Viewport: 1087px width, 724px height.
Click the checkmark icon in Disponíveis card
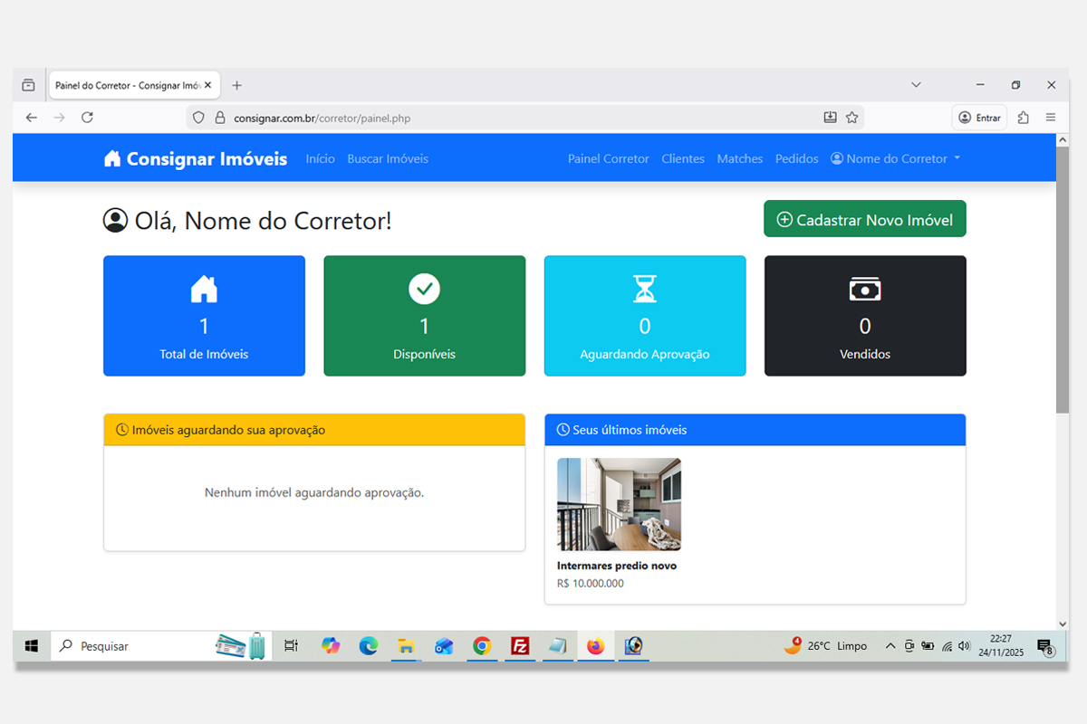[x=424, y=289]
